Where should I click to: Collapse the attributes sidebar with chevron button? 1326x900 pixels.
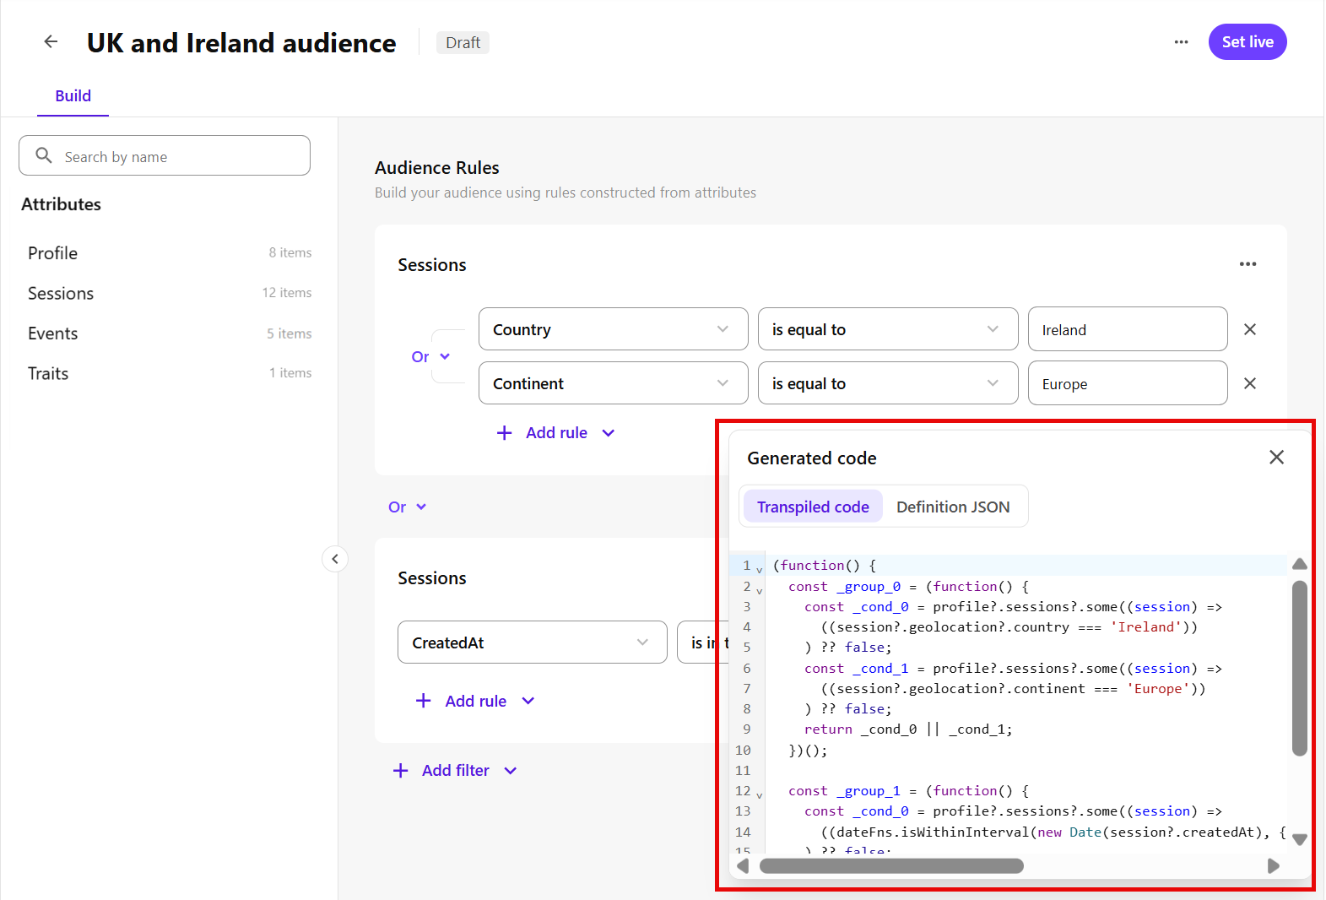pyautogui.click(x=335, y=559)
